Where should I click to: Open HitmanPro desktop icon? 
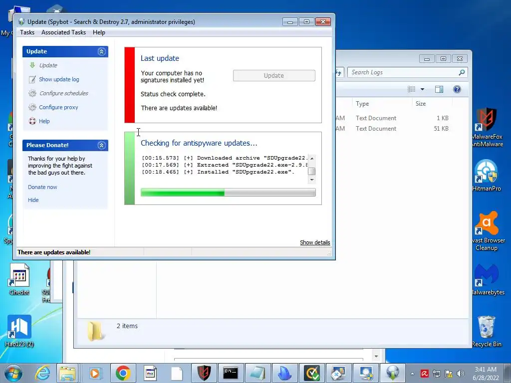487,175
